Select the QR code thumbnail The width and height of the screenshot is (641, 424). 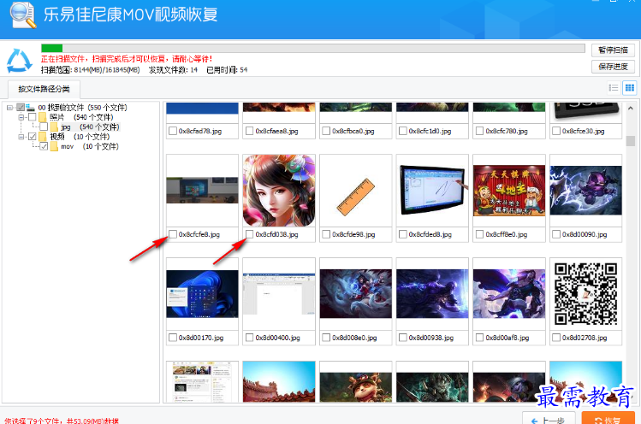tap(586, 294)
